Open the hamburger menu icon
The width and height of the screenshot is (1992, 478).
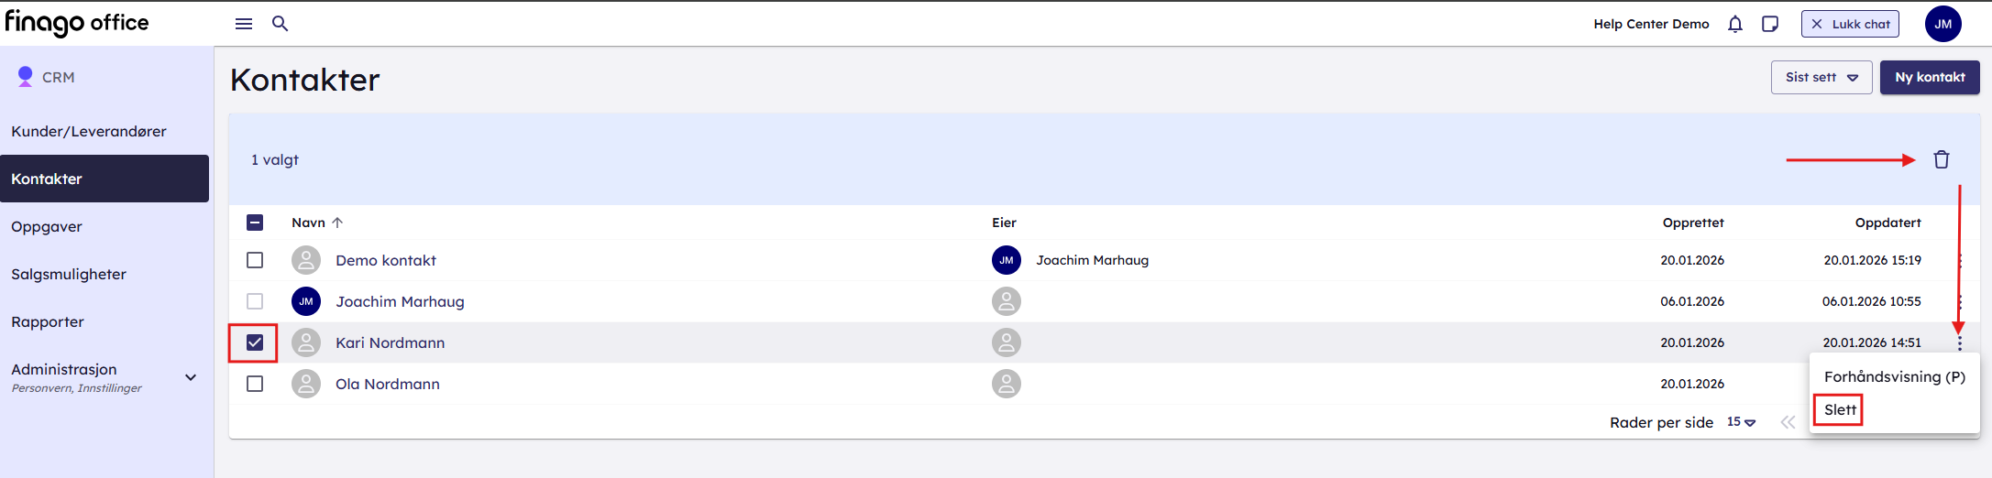pyautogui.click(x=244, y=24)
